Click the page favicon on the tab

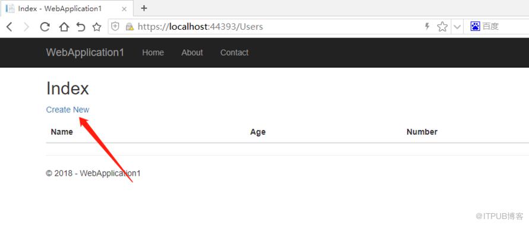coord(10,9)
